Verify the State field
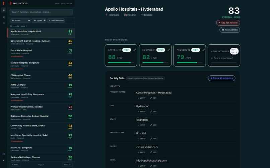 coord(141,125)
